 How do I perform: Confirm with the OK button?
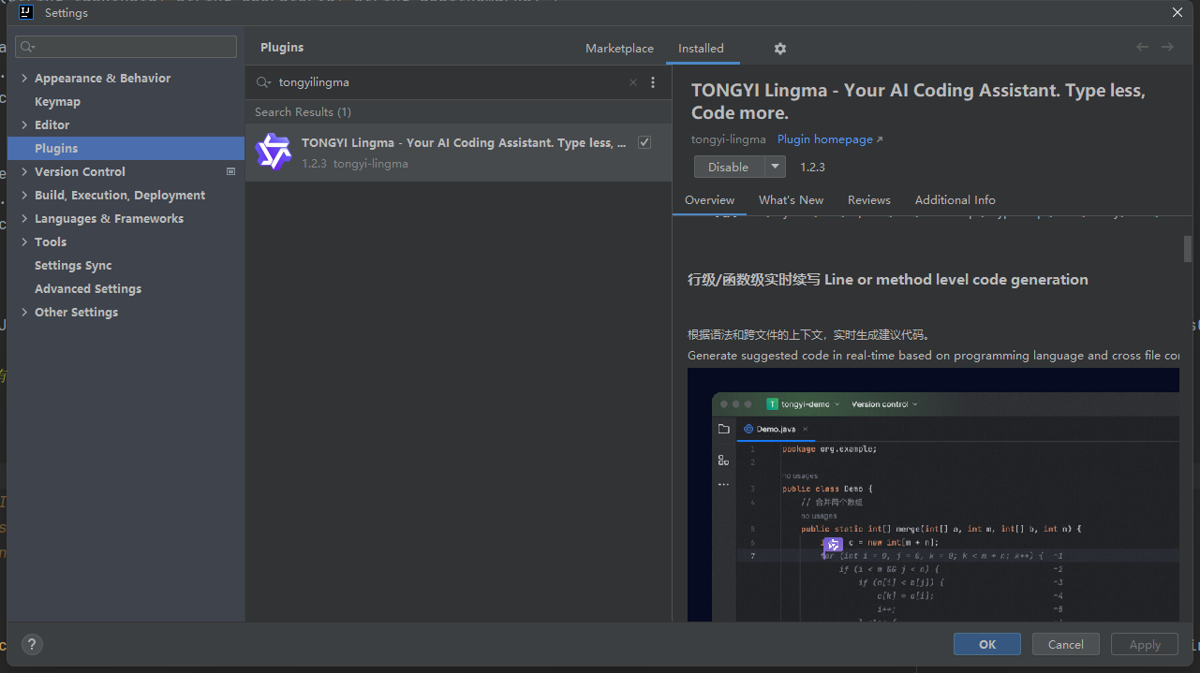click(x=987, y=644)
